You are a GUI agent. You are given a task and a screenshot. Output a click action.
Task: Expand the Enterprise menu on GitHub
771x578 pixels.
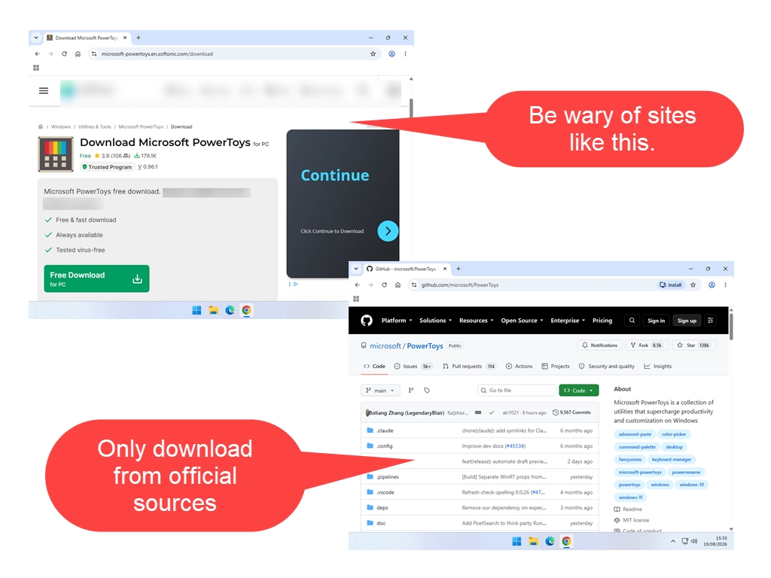(x=568, y=321)
